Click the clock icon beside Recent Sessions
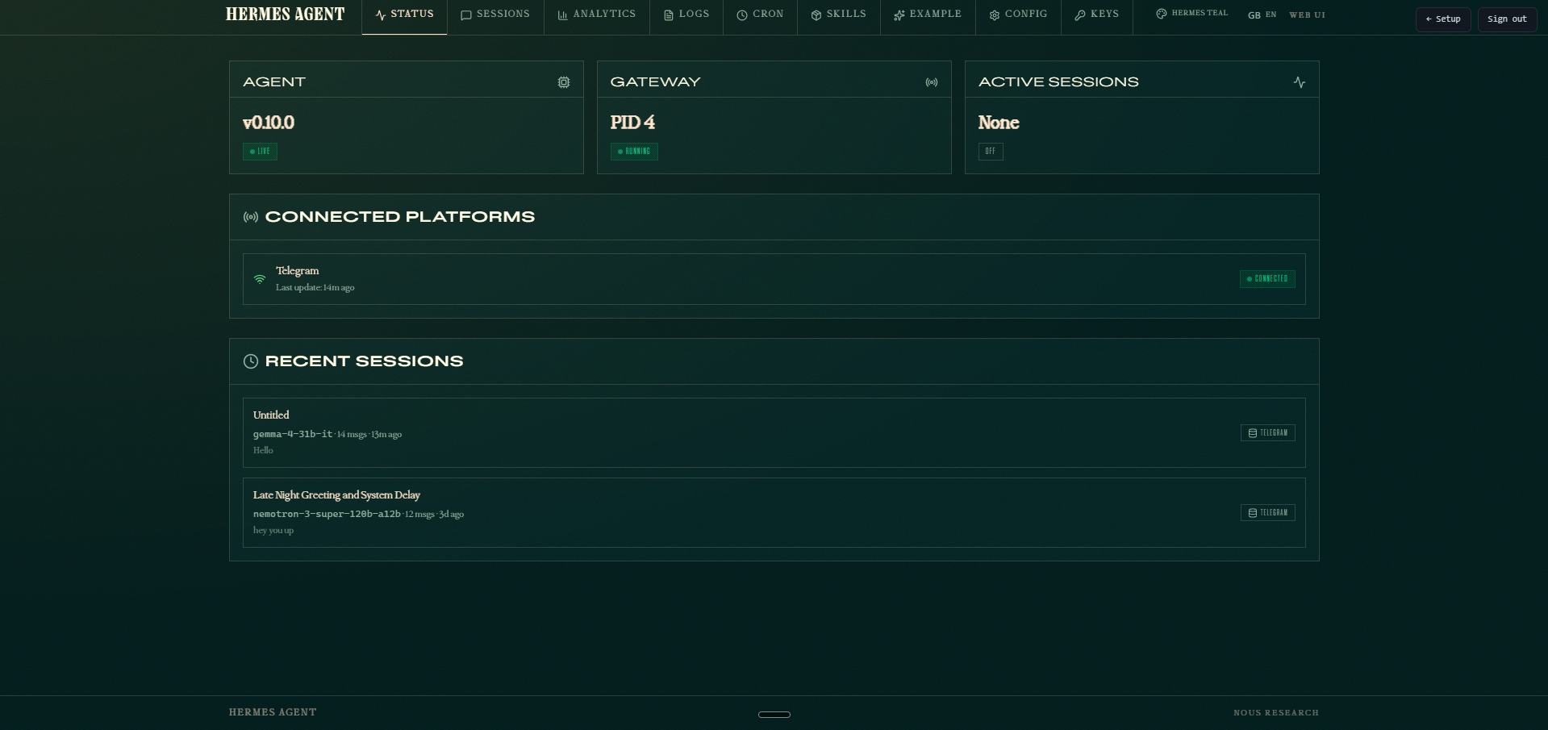The height and width of the screenshot is (730, 1548). point(250,361)
